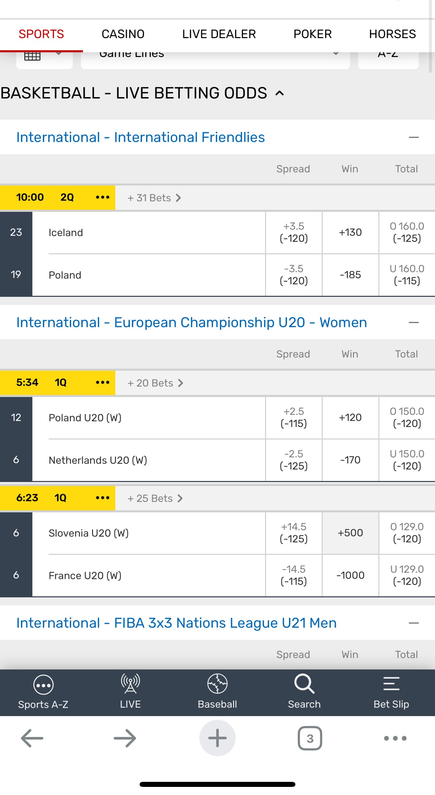Open the Baseball section icon
435x795 pixels.
coord(217,684)
